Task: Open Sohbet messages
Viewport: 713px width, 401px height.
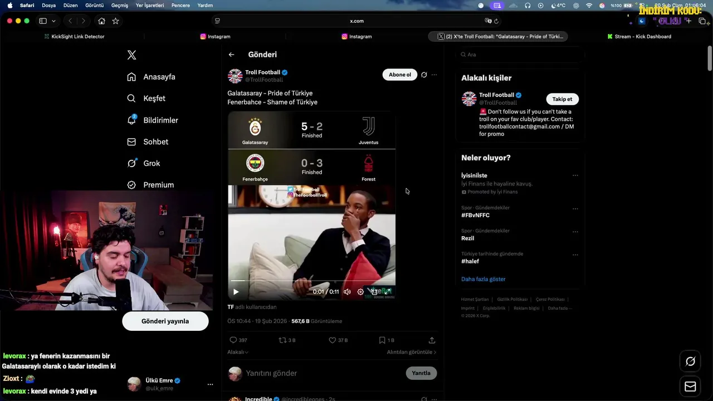Action: pyautogui.click(x=148, y=142)
